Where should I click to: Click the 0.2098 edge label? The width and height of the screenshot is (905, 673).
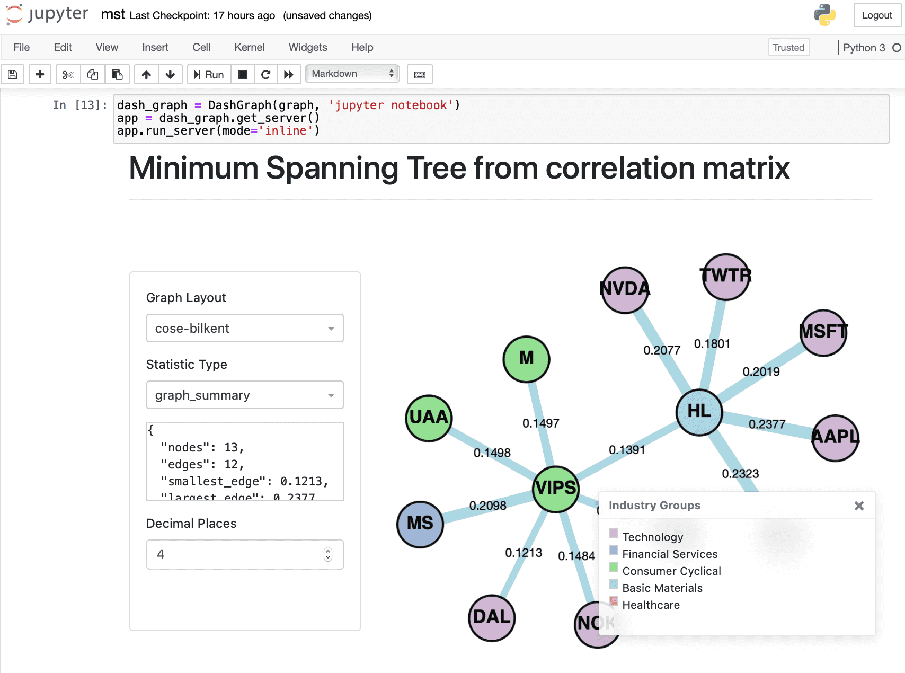487,506
